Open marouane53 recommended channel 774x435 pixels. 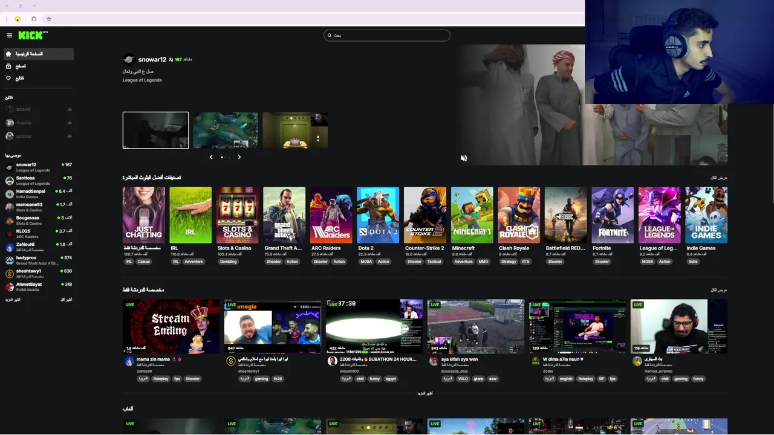click(37, 207)
